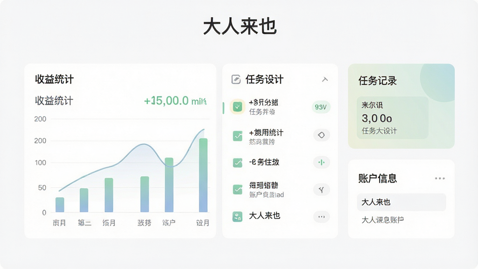Click the large 大人来也 page title at the top

tap(240, 27)
